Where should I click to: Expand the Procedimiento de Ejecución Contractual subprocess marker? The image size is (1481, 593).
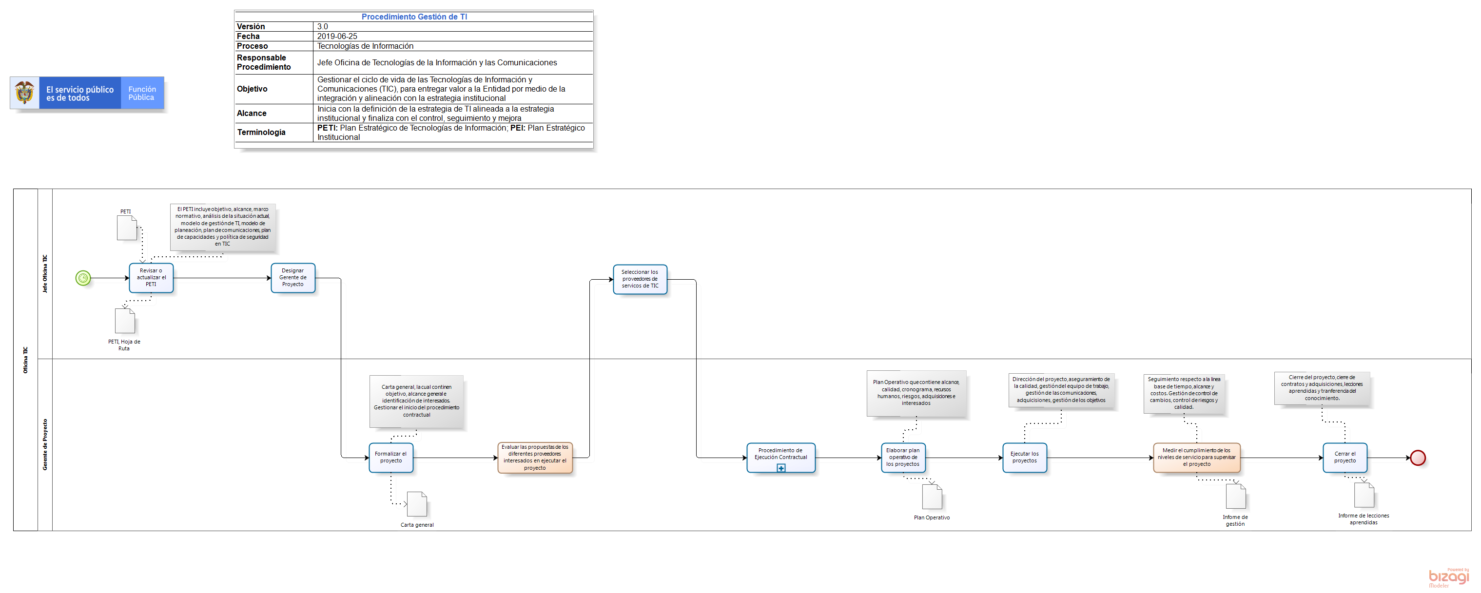(781, 468)
